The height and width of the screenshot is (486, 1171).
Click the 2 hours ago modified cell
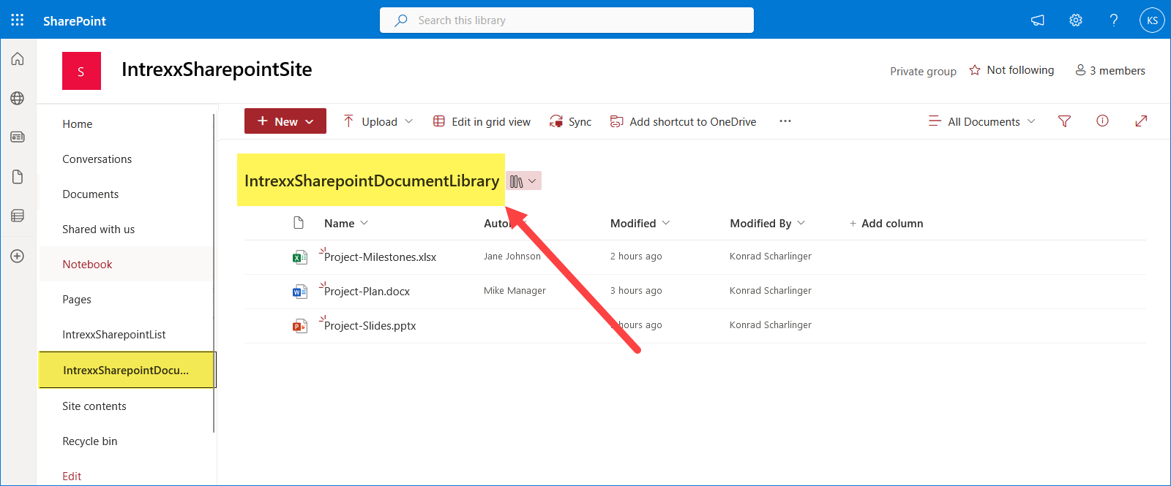[x=636, y=257]
